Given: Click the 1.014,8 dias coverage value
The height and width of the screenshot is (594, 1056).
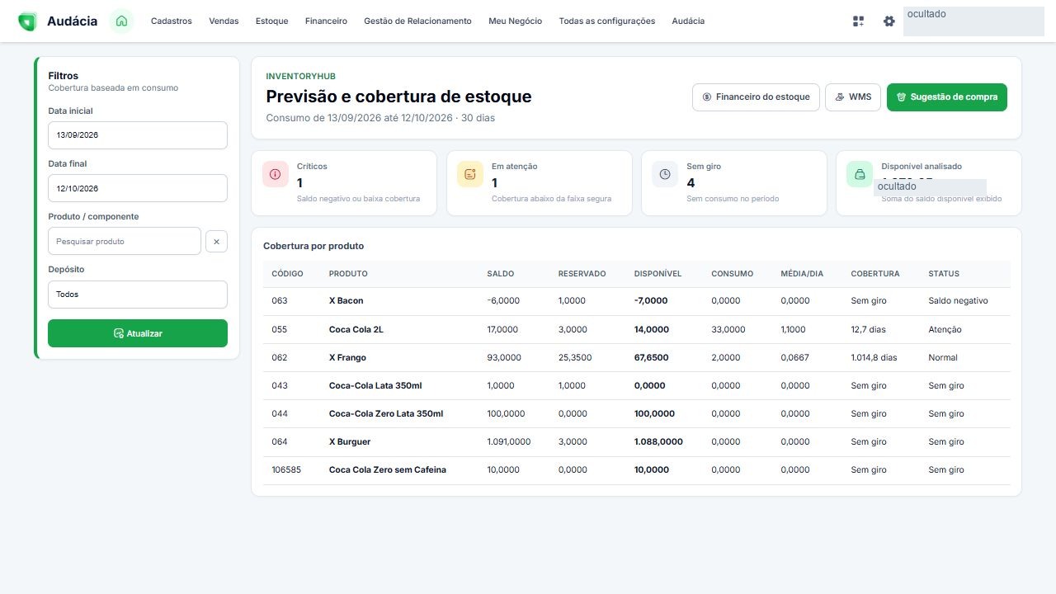Looking at the screenshot, I should (874, 357).
